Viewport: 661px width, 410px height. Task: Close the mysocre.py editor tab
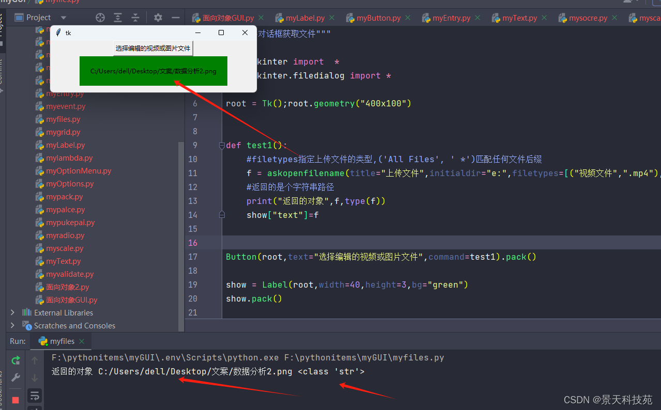pos(614,18)
